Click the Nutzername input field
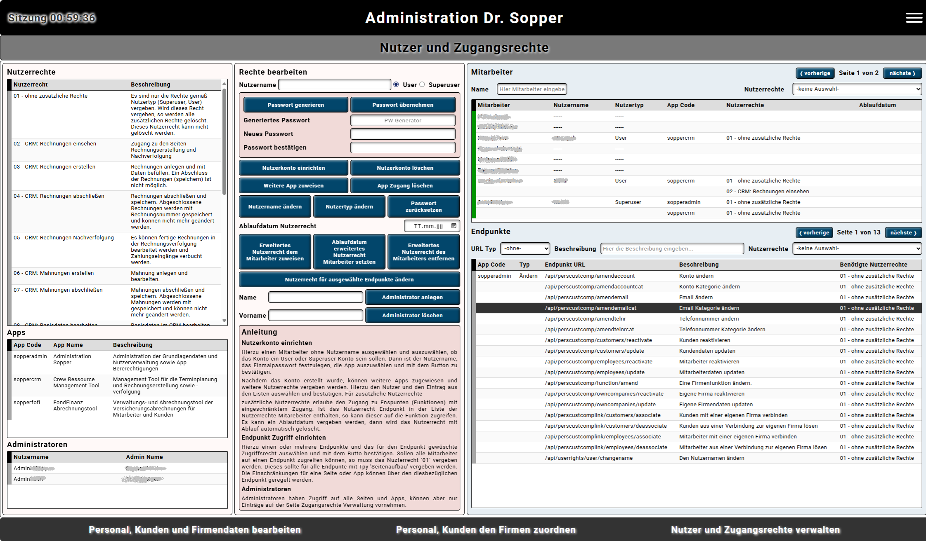926x541 pixels. pos(334,84)
